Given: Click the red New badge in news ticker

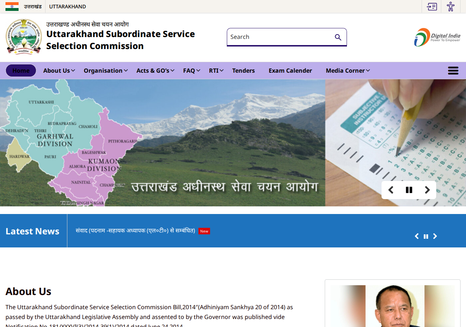Looking at the screenshot, I should tap(204, 231).
